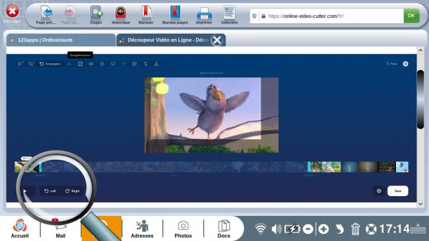Select the speed change tool

click(x=102, y=64)
